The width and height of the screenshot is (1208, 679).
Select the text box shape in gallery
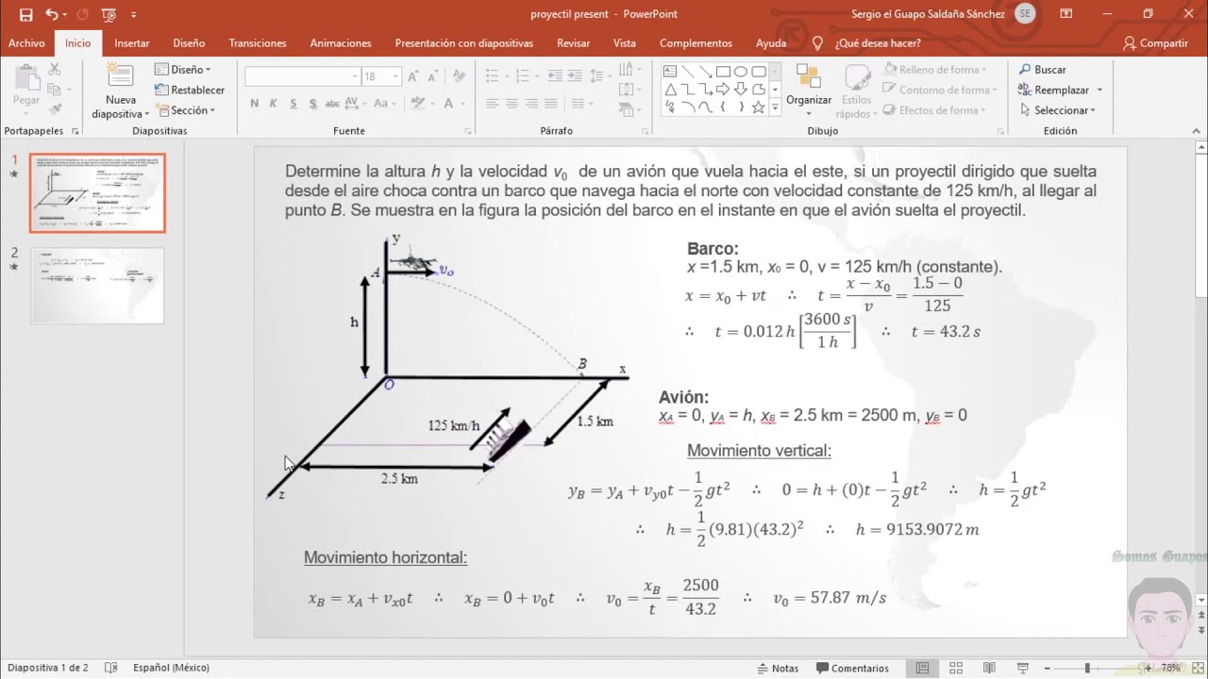[x=670, y=72]
